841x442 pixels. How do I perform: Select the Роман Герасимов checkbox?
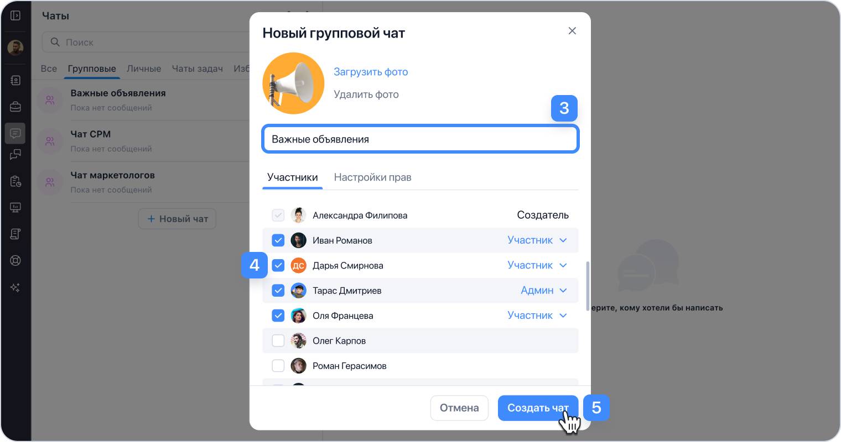278,366
